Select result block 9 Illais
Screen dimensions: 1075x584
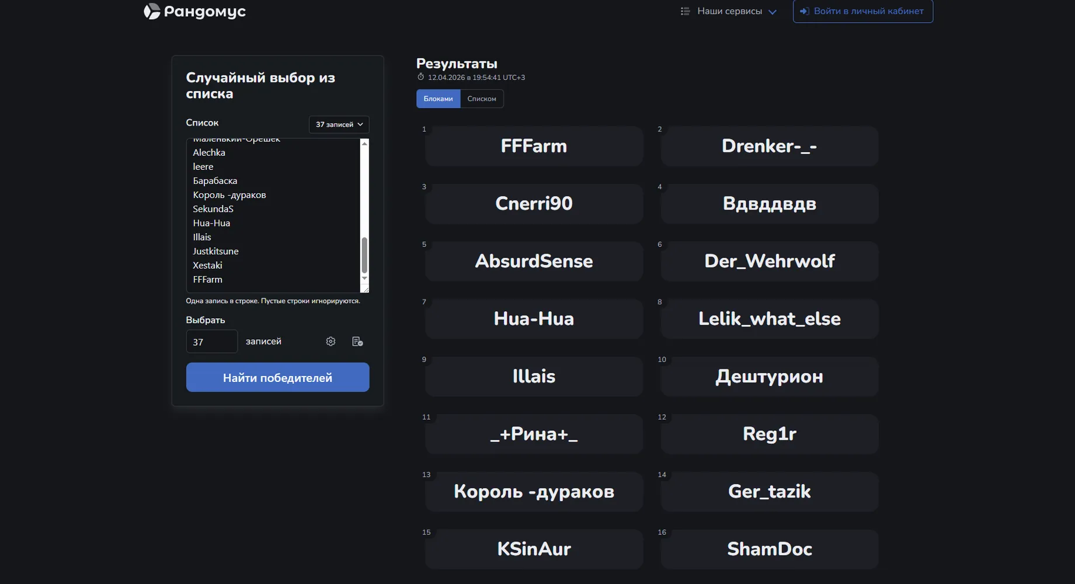coord(534,376)
